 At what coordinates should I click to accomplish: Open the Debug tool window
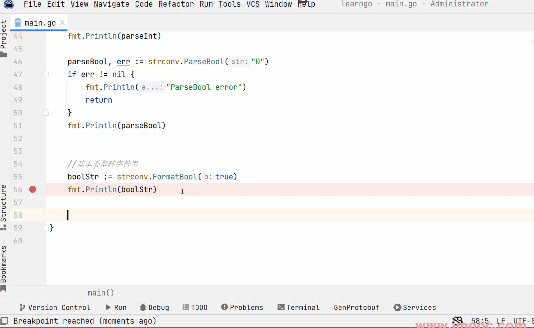(154, 307)
